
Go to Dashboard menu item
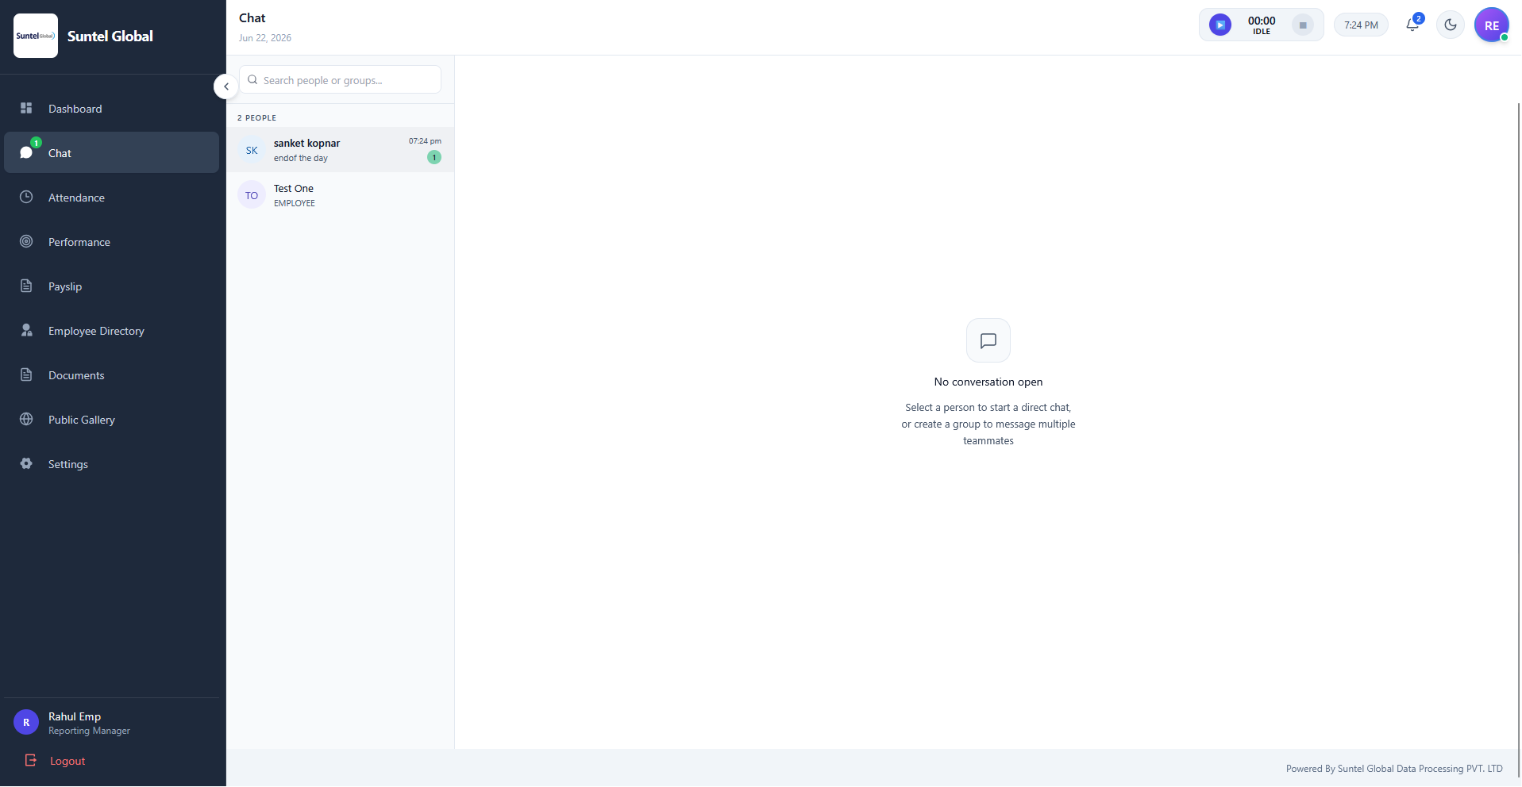click(x=111, y=108)
